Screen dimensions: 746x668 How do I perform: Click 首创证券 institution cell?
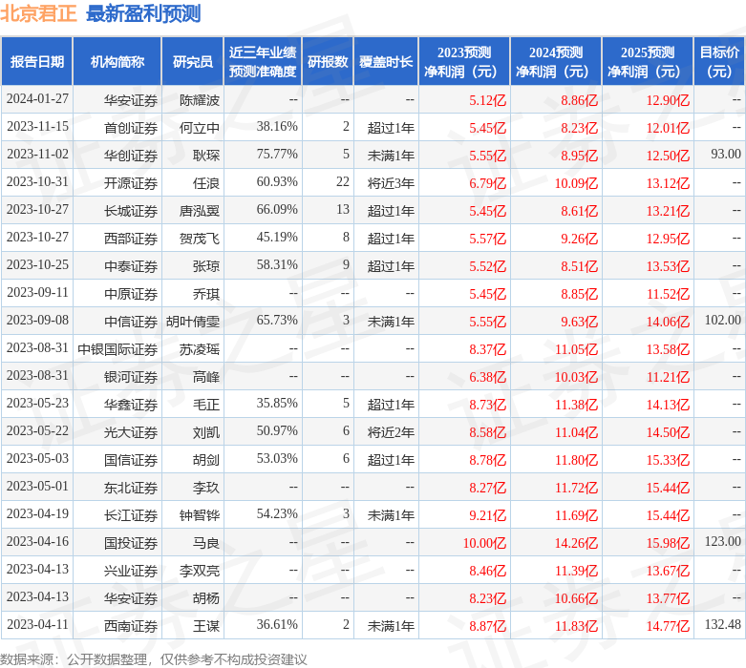131,128
